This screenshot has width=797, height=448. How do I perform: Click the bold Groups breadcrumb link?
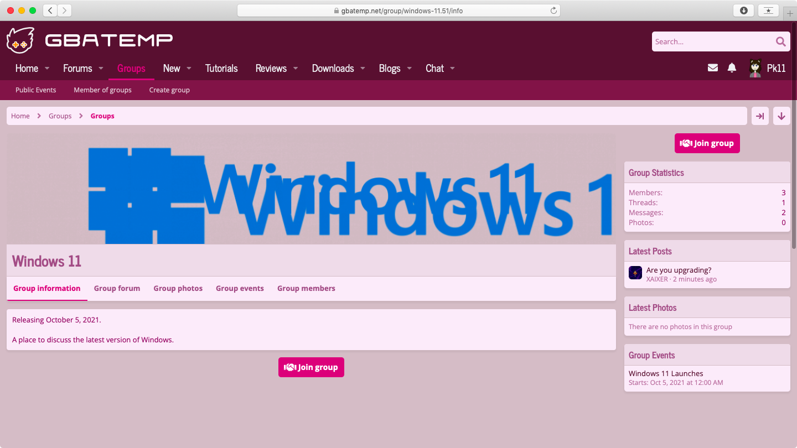pyautogui.click(x=102, y=116)
